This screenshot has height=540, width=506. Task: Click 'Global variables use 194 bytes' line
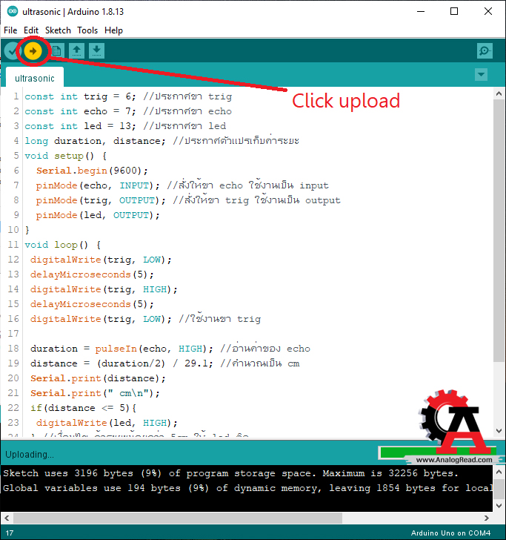(247, 488)
